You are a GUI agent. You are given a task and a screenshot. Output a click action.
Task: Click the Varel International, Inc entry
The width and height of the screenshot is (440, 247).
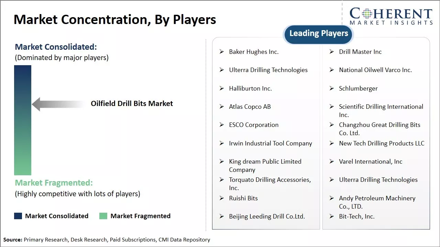(x=371, y=162)
